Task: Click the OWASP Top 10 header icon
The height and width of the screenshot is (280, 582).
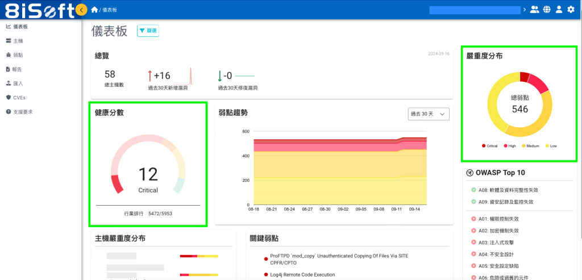Action: click(470, 173)
